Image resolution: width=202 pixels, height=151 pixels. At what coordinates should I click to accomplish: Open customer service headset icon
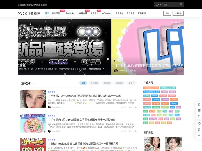point(199,124)
